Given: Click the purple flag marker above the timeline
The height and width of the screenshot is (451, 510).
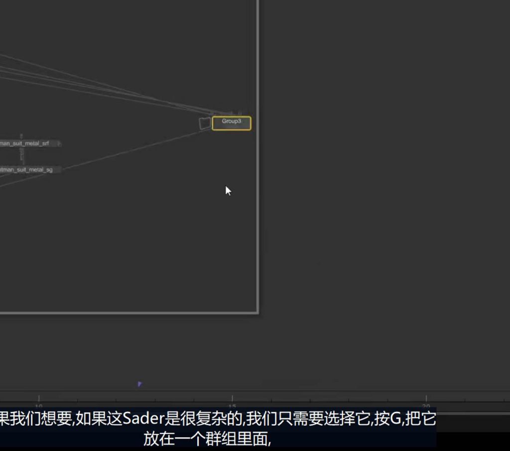Looking at the screenshot, I should (139, 384).
